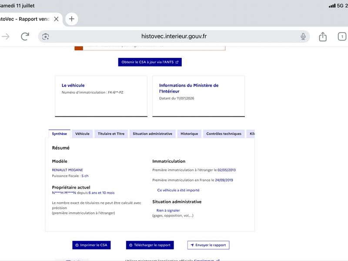Tap the microphone voice search icon
Image resolution: width=348 pixels, height=261 pixels.
coord(303,37)
